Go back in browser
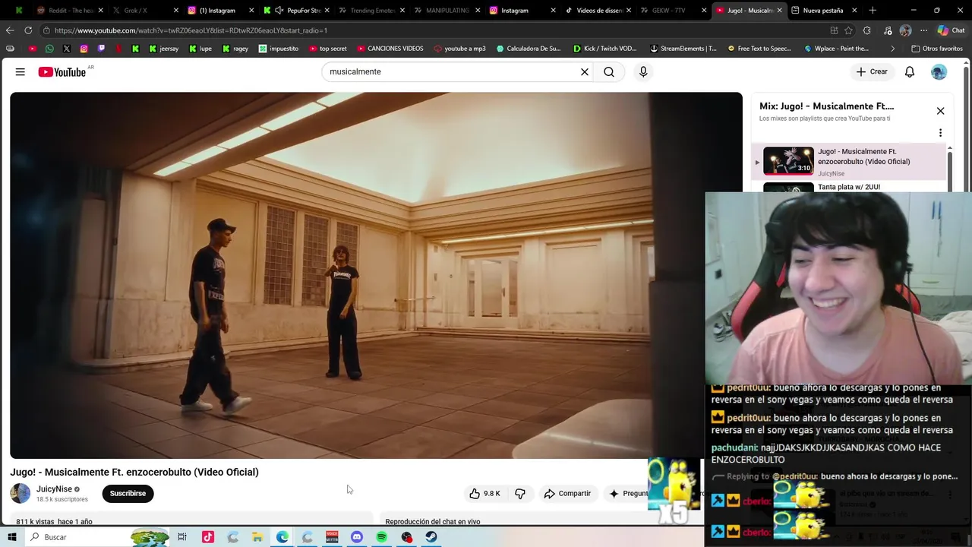Viewport: 972px width, 547px height. [x=10, y=30]
